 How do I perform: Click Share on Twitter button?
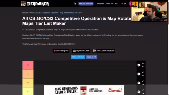(x=78, y=57)
